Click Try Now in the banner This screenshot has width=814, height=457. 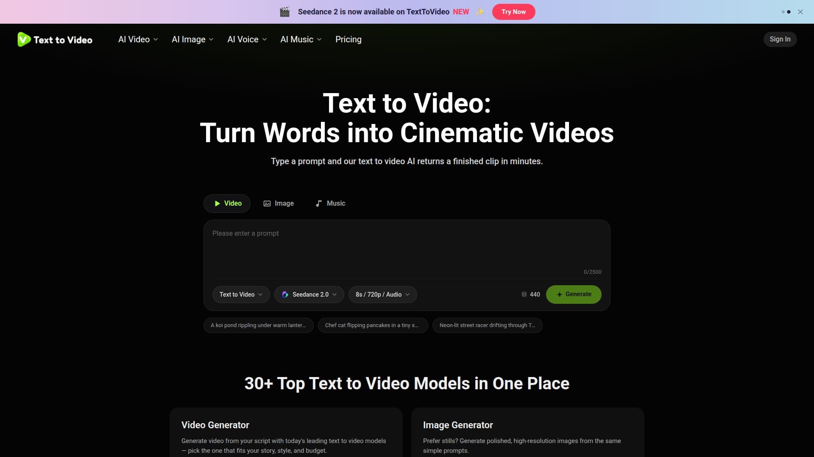(513, 12)
